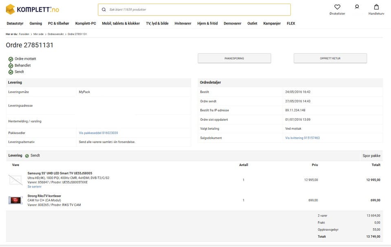
Task: Click the green check beside Ordre mottatt
Action: (11, 59)
